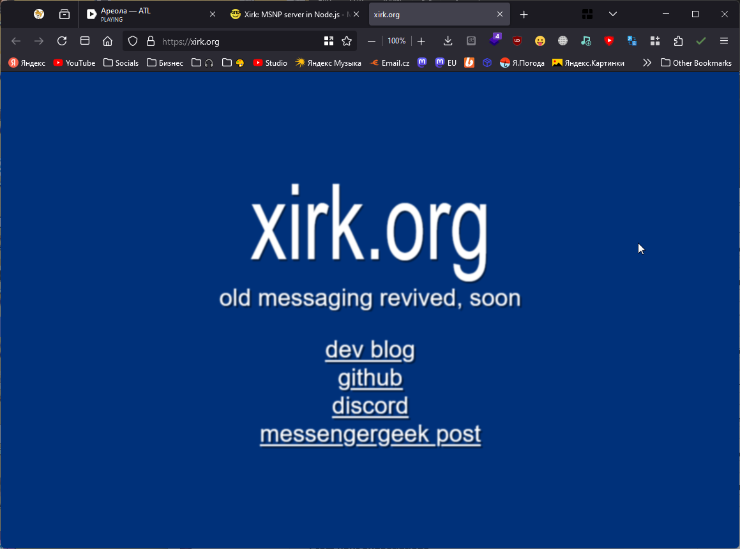The image size is (740, 549).
Task: Show more bookmarks with the double chevron
Action: (647, 63)
